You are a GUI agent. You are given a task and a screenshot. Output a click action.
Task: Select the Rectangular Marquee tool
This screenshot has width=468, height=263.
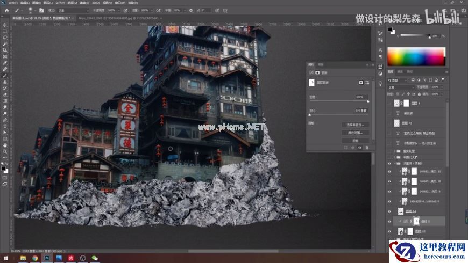(x=5, y=31)
